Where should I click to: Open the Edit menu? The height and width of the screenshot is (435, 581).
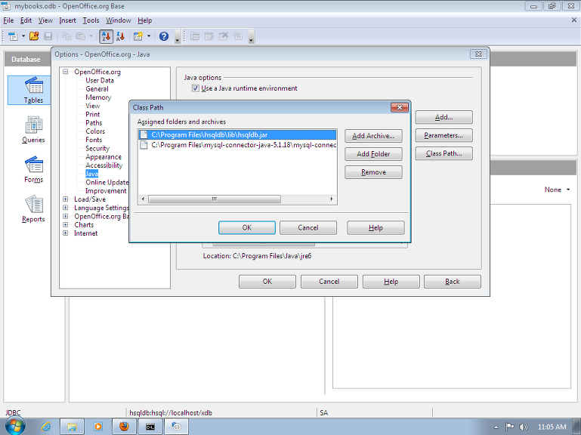(26, 20)
